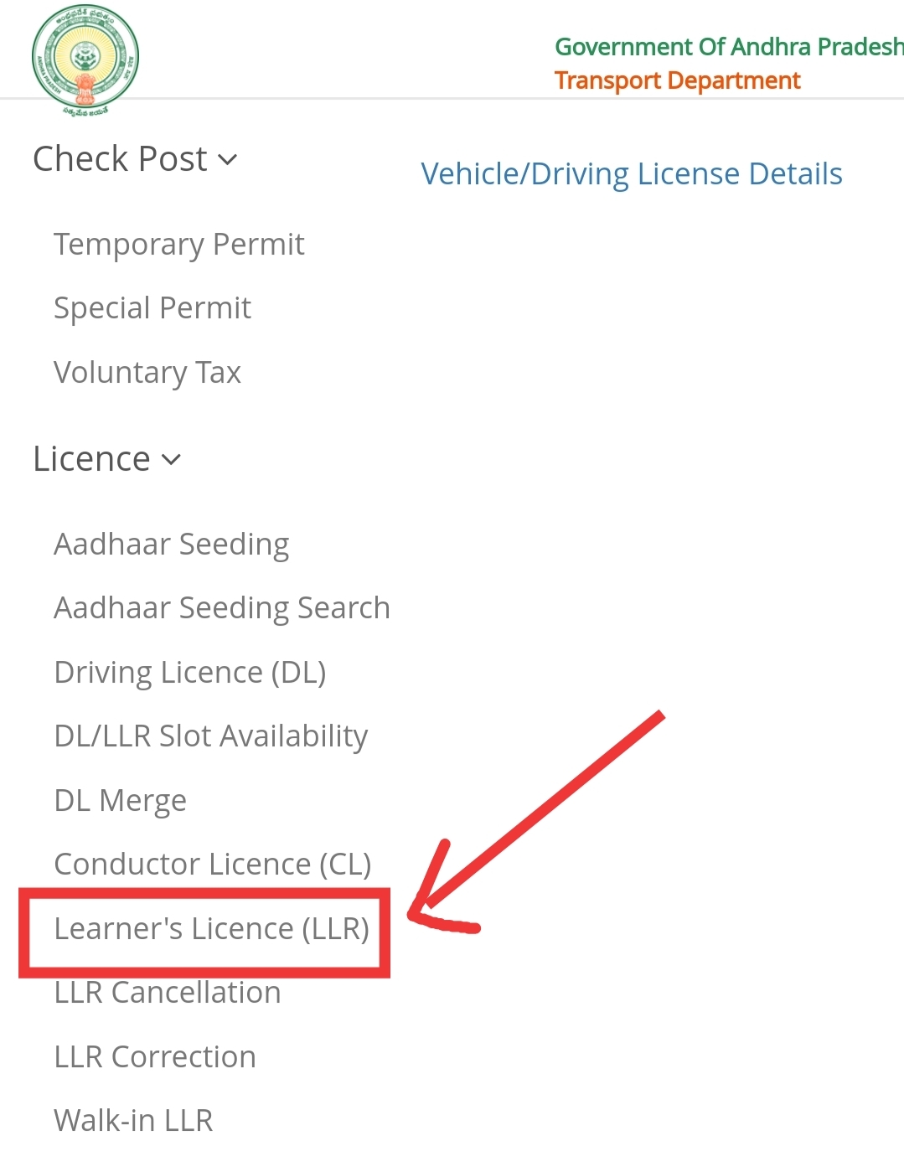Open the Voluntary Tax page

point(147,372)
